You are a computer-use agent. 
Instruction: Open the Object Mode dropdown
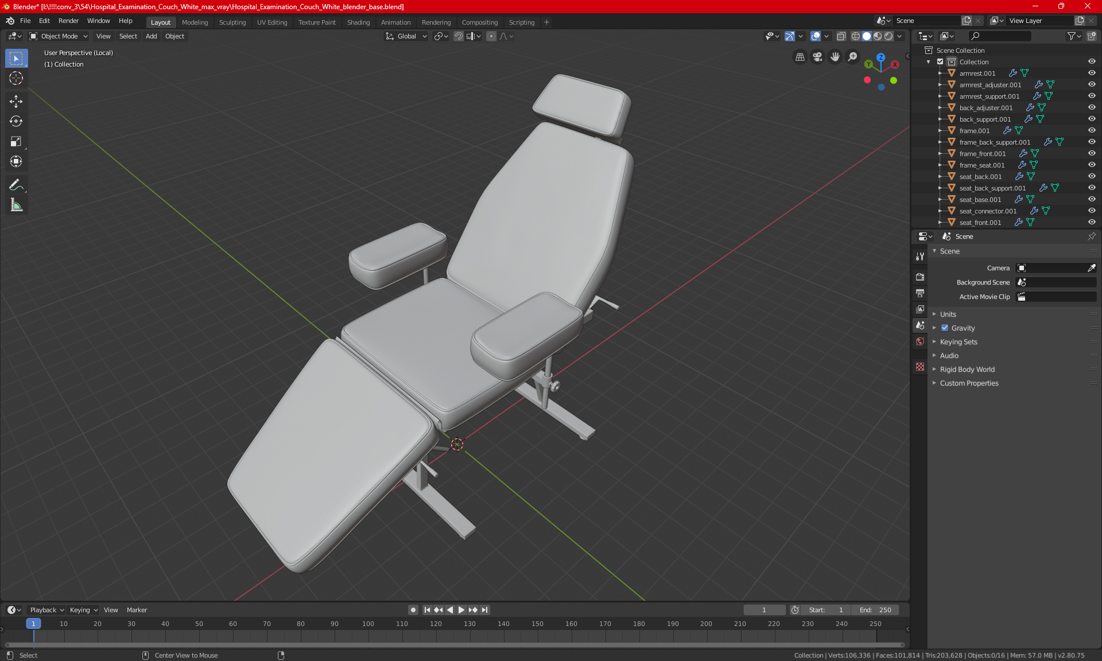pos(59,36)
